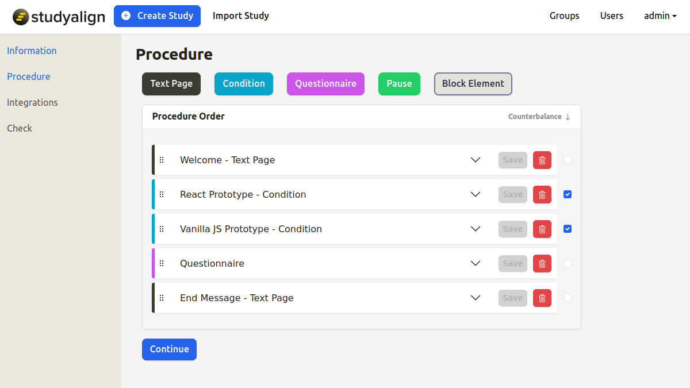This screenshot has width=690, height=388.
Task: Click 'React Prototype - Condition' label
Action: 243,194
